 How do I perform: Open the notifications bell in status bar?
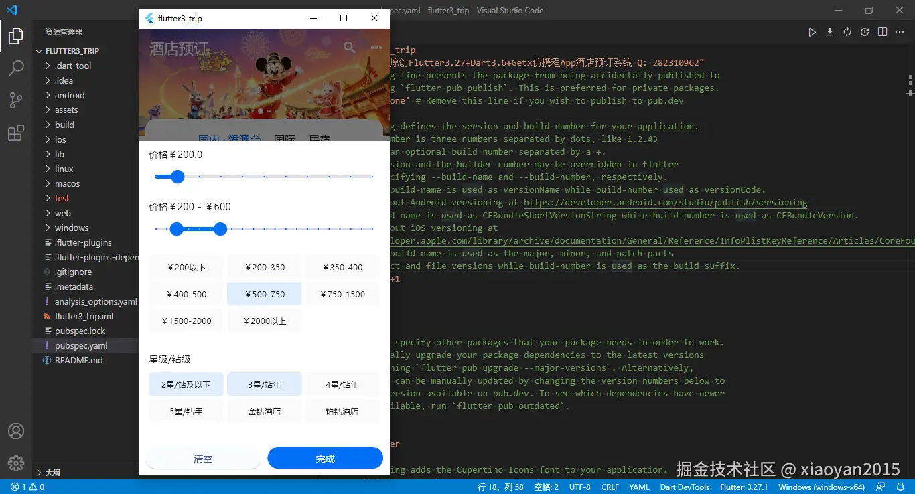[900, 487]
